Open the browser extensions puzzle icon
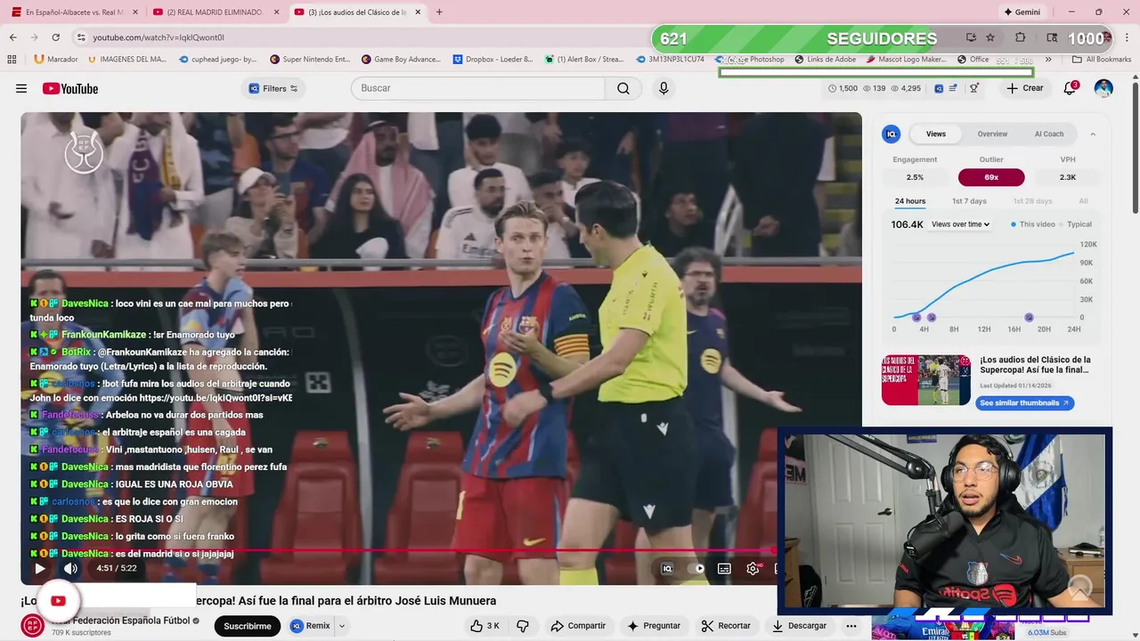The image size is (1140, 641). click(x=1021, y=37)
